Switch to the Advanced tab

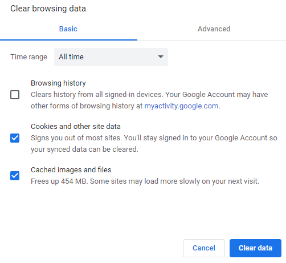[214, 29]
